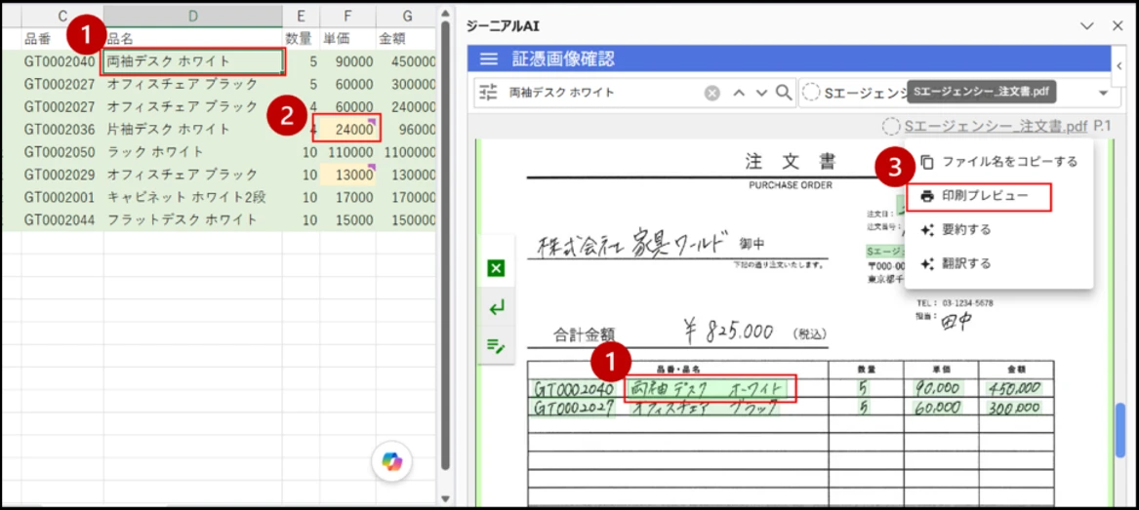The image size is (1139, 510).
Task: Select the amount cell 240000
Action: pos(406,106)
